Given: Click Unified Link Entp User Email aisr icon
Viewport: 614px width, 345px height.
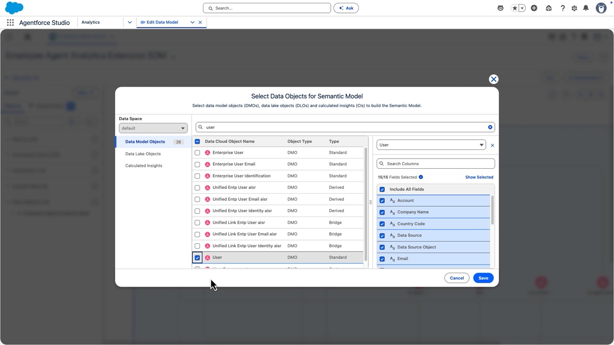Looking at the screenshot, I should point(208,234).
